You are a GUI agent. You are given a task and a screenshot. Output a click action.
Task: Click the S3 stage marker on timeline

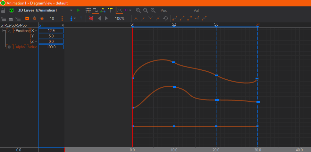point(216,24)
